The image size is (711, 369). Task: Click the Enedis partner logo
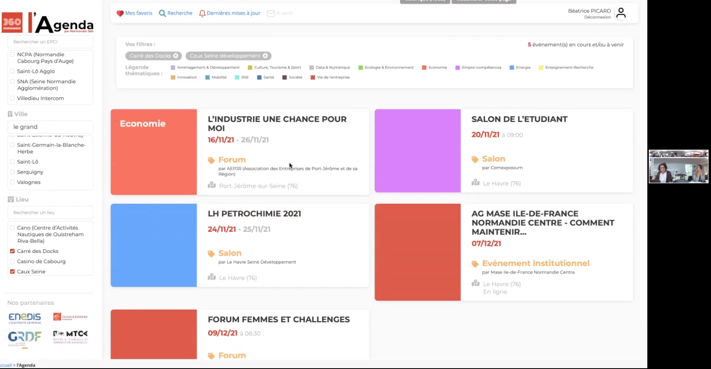click(x=25, y=318)
